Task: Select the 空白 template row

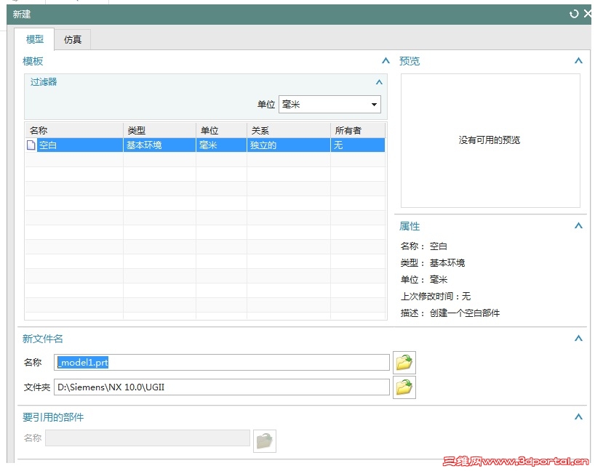Action: (205, 145)
